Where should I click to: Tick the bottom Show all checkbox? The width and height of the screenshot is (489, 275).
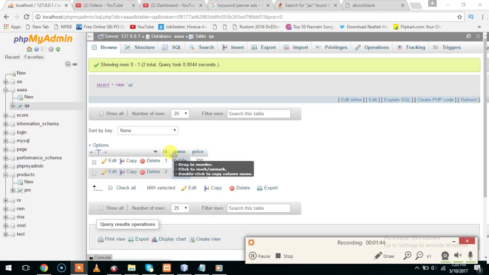click(x=101, y=208)
